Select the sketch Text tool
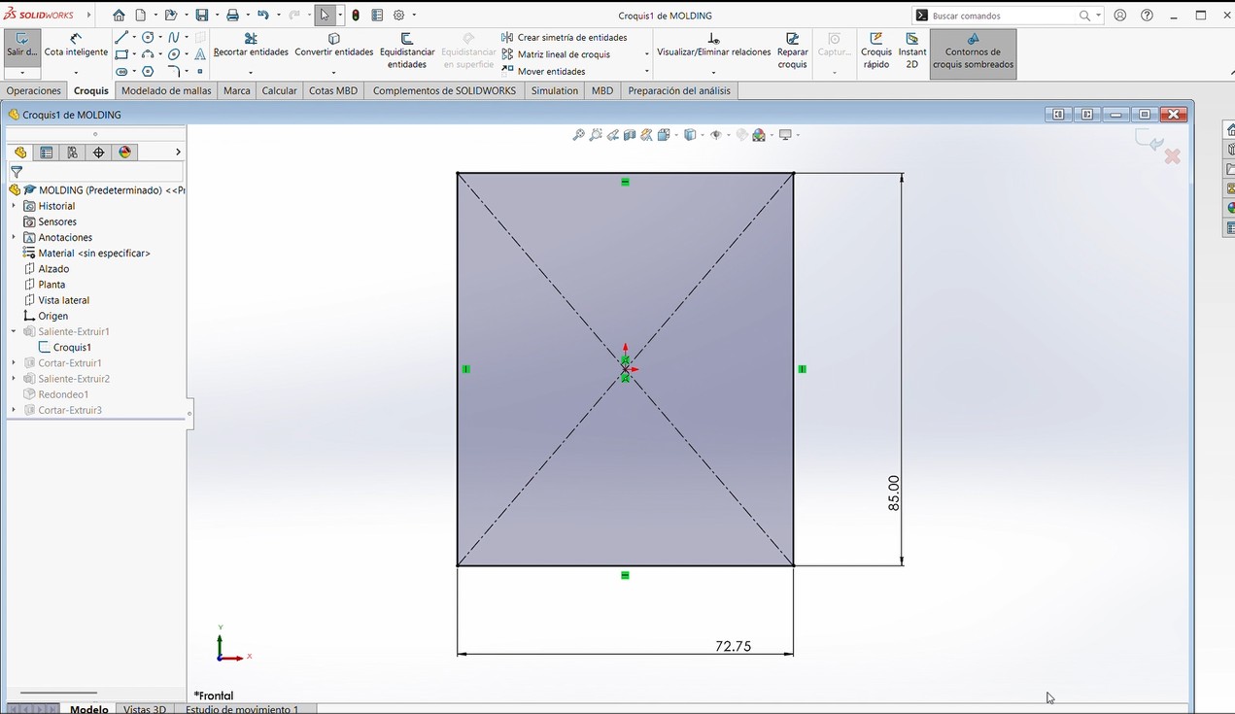The height and width of the screenshot is (714, 1235). 200,55
